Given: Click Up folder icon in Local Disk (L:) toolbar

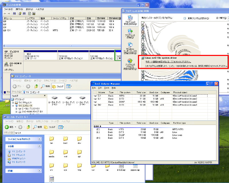Looking at the screenshot, I should tap(28, 127).
